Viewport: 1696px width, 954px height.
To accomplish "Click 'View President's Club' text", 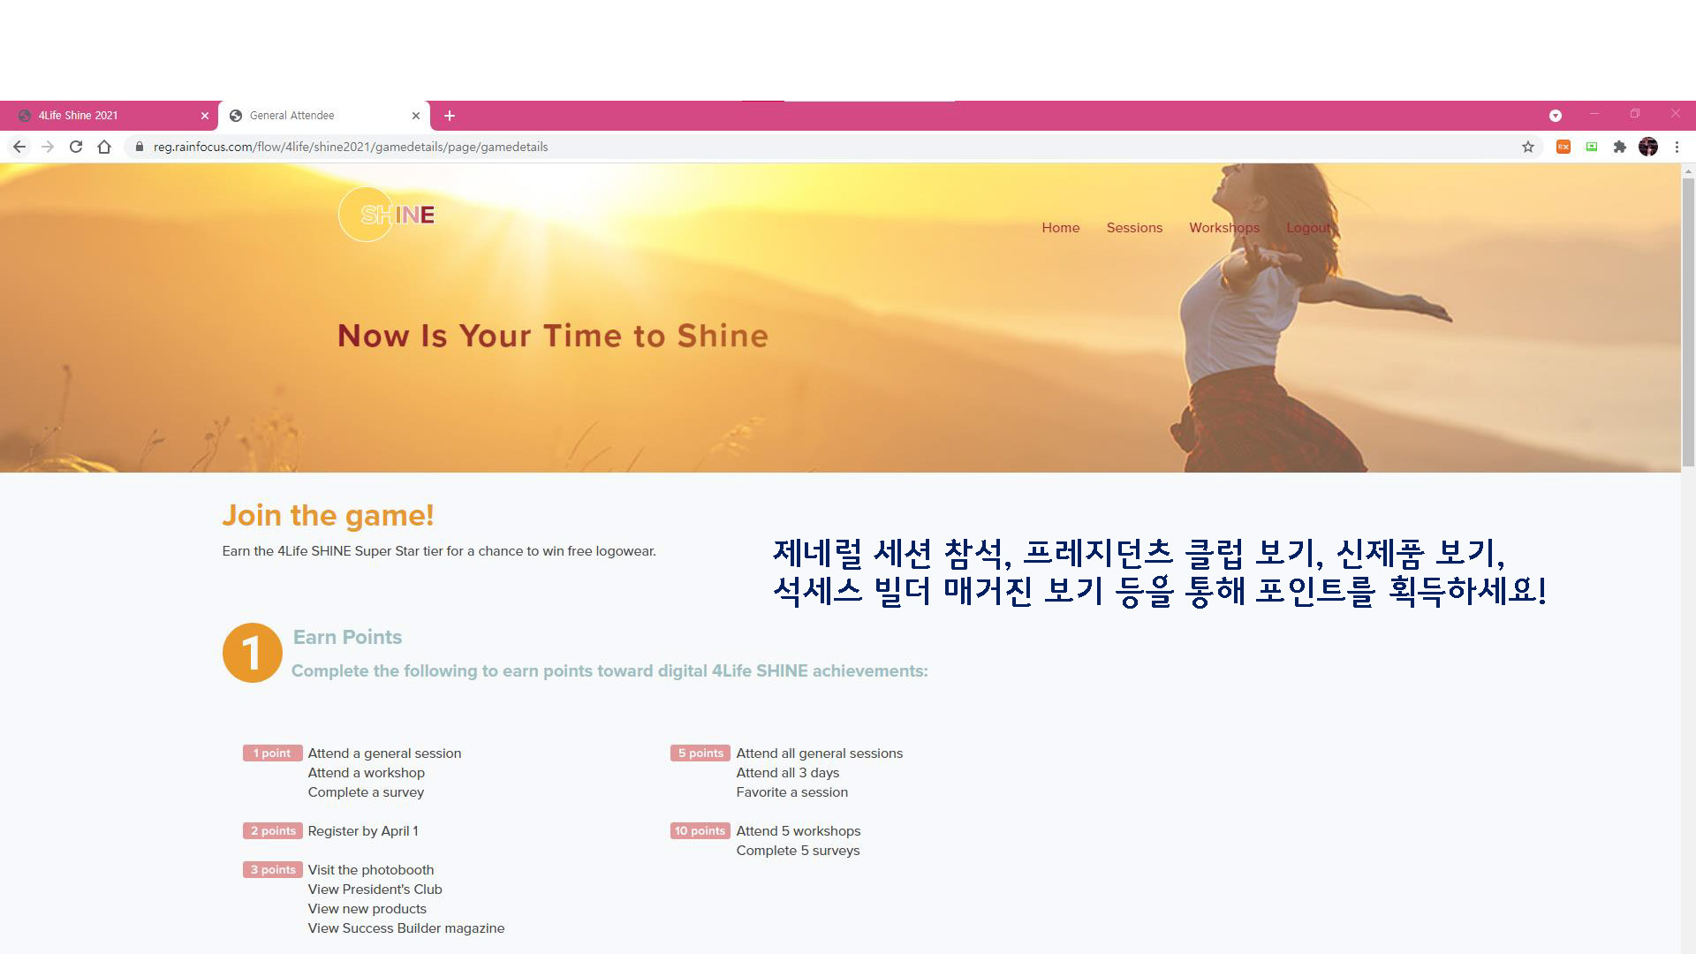I will (375, 890).
